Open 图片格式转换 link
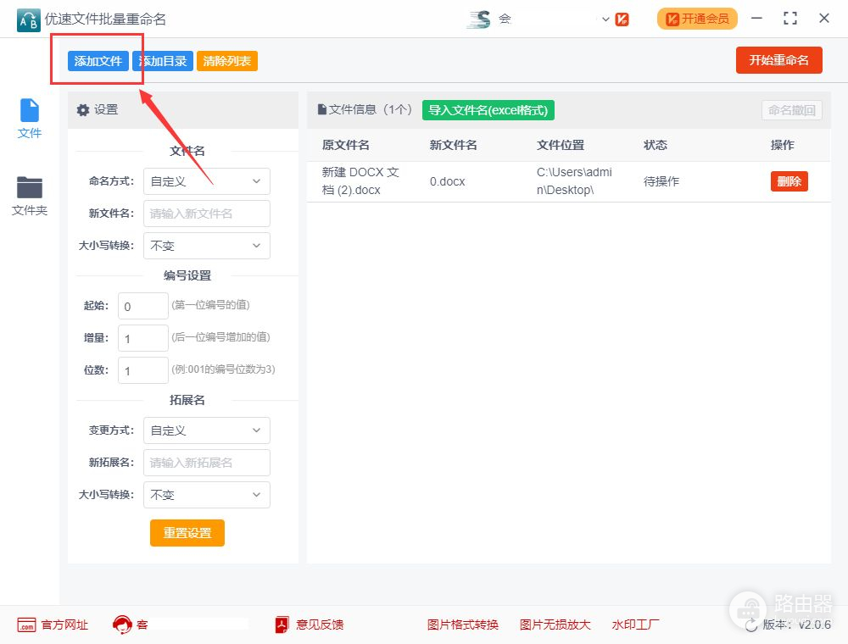Screen dimensions: 848x644 coord(462,625)
